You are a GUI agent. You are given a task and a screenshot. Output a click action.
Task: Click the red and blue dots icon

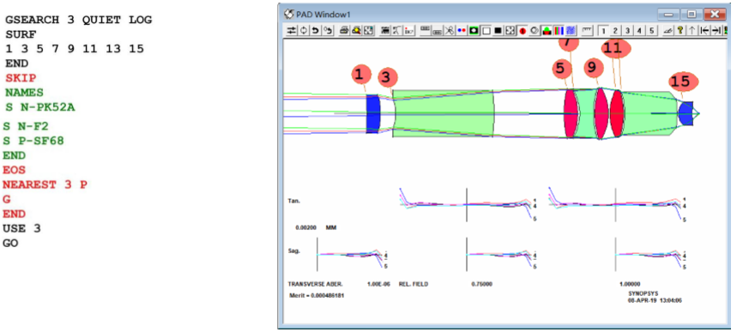click(x=462, y=31)
